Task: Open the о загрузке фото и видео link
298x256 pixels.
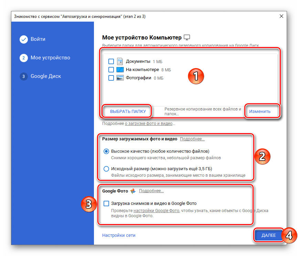Action: [x=149, y=124]
